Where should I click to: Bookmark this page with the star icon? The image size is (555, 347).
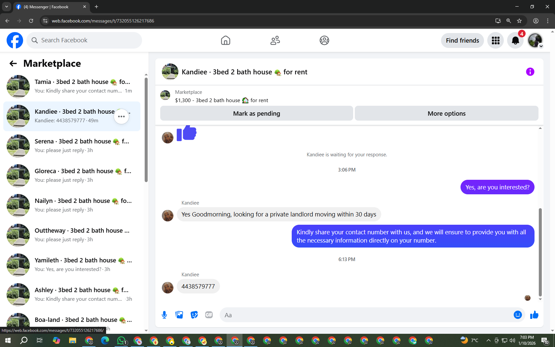pos(519,21)
